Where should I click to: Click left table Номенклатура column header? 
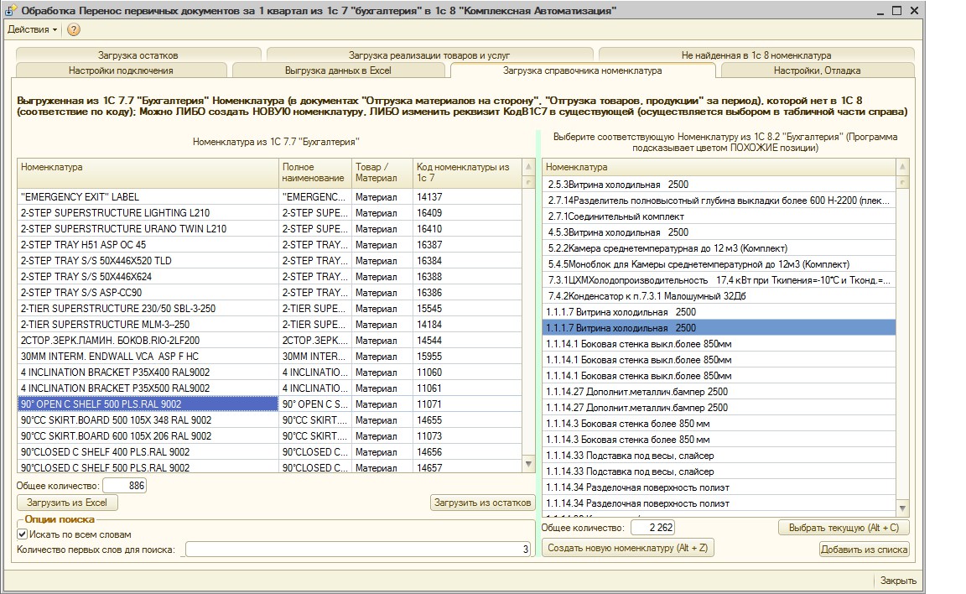(148, 173)
